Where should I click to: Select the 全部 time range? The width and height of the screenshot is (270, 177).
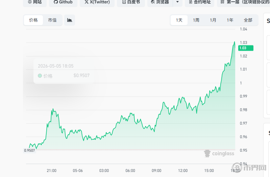coord(248,20)
